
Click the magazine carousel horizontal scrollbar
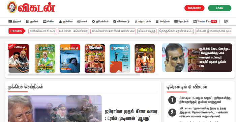74,74
